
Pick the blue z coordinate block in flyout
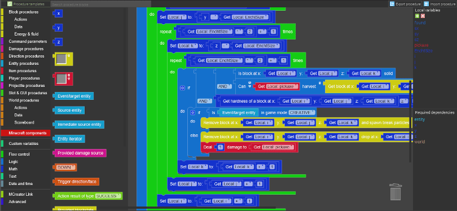pos(58,42)
